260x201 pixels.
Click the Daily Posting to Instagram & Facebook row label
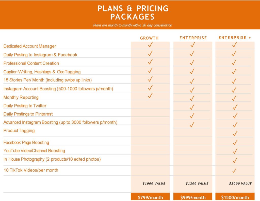40,55
